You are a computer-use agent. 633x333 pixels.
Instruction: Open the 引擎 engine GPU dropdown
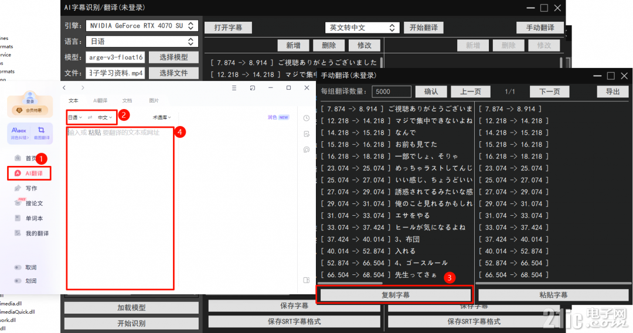click(142, 25)
